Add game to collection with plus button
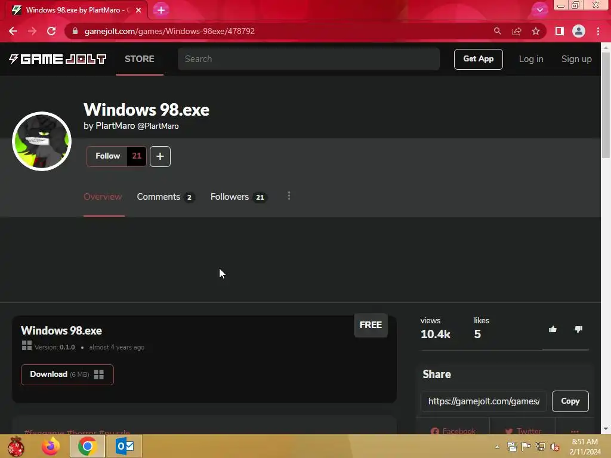The width and height of the screenshot is (611, 458). point(160,157)
